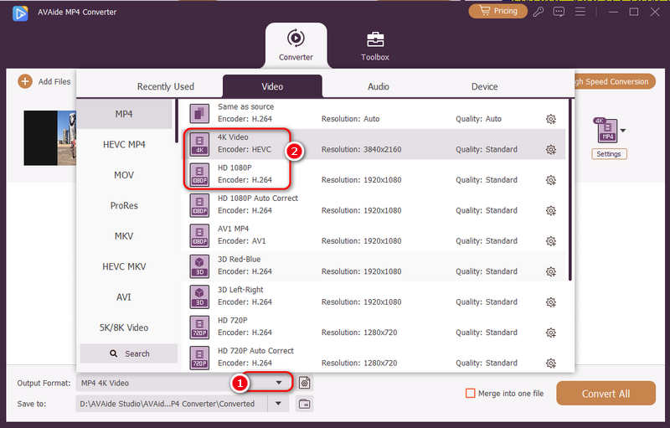Screen dimensions: 670x428
Task: Click the Pricing button
Action: 497,11
